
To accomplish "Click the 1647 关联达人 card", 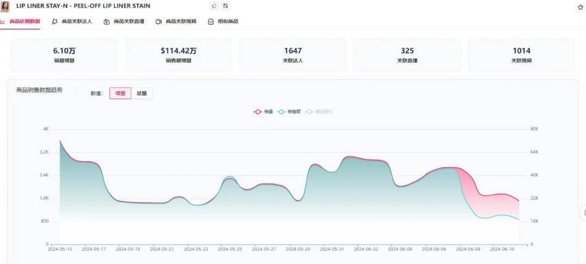I will coord(293,55).
